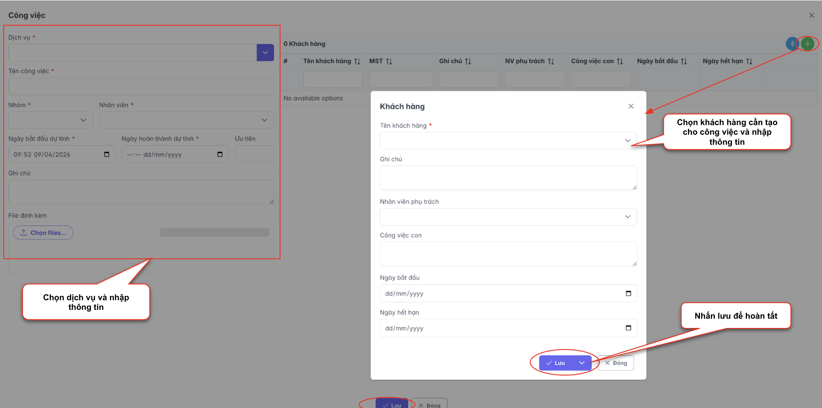Sort table by MST column
This screenshot has width=822, height=408.
pos(389,61)
